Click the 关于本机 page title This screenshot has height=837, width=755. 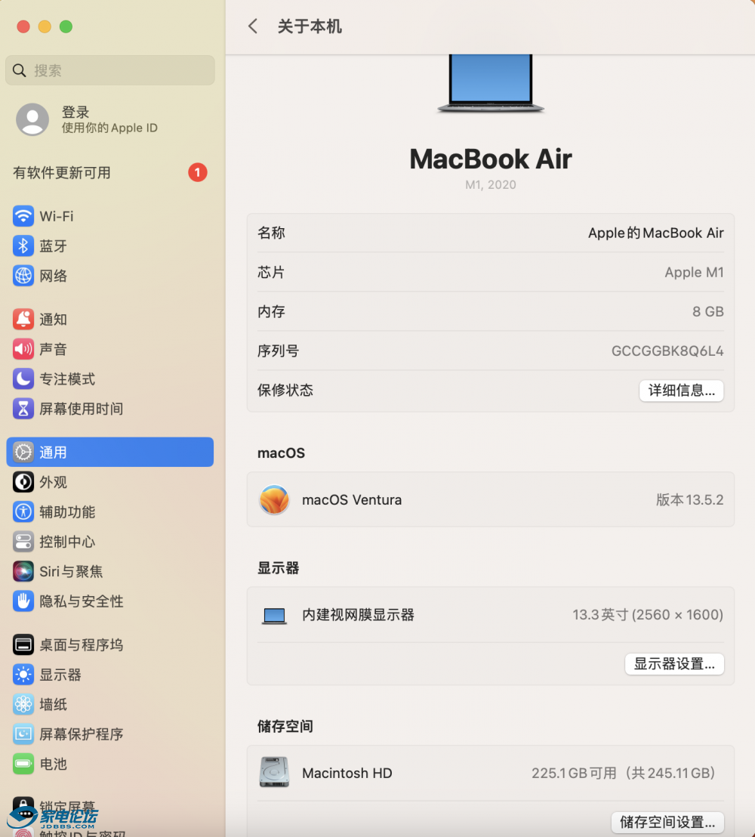(310, 26)
